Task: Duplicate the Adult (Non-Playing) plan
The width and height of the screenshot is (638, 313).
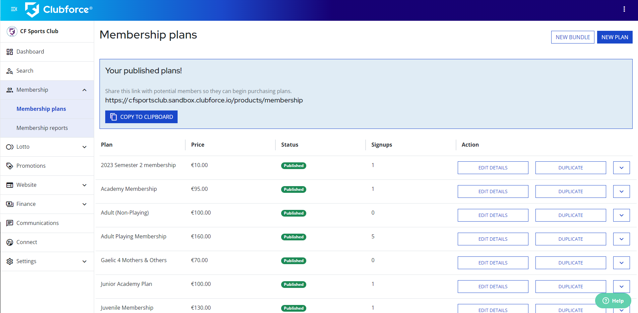Action: [x=571, y=215]
